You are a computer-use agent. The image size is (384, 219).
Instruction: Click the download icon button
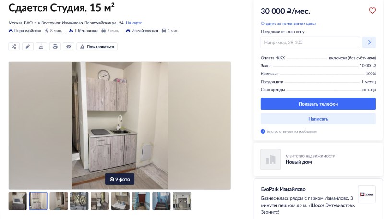click(x=41, y=47)
